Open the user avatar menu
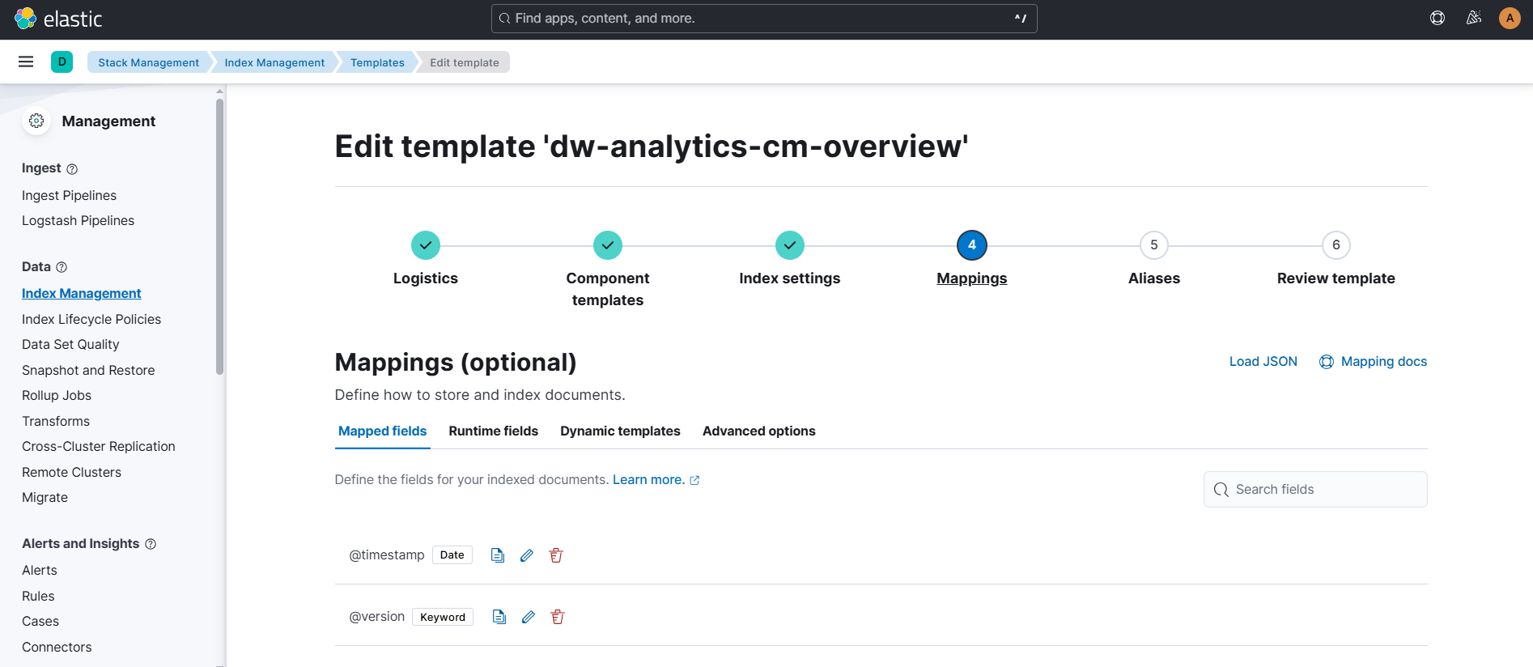This screenshot has width=1533, height=667. [1510, 18]
